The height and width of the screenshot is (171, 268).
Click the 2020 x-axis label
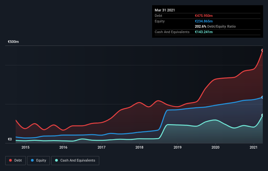215,147
